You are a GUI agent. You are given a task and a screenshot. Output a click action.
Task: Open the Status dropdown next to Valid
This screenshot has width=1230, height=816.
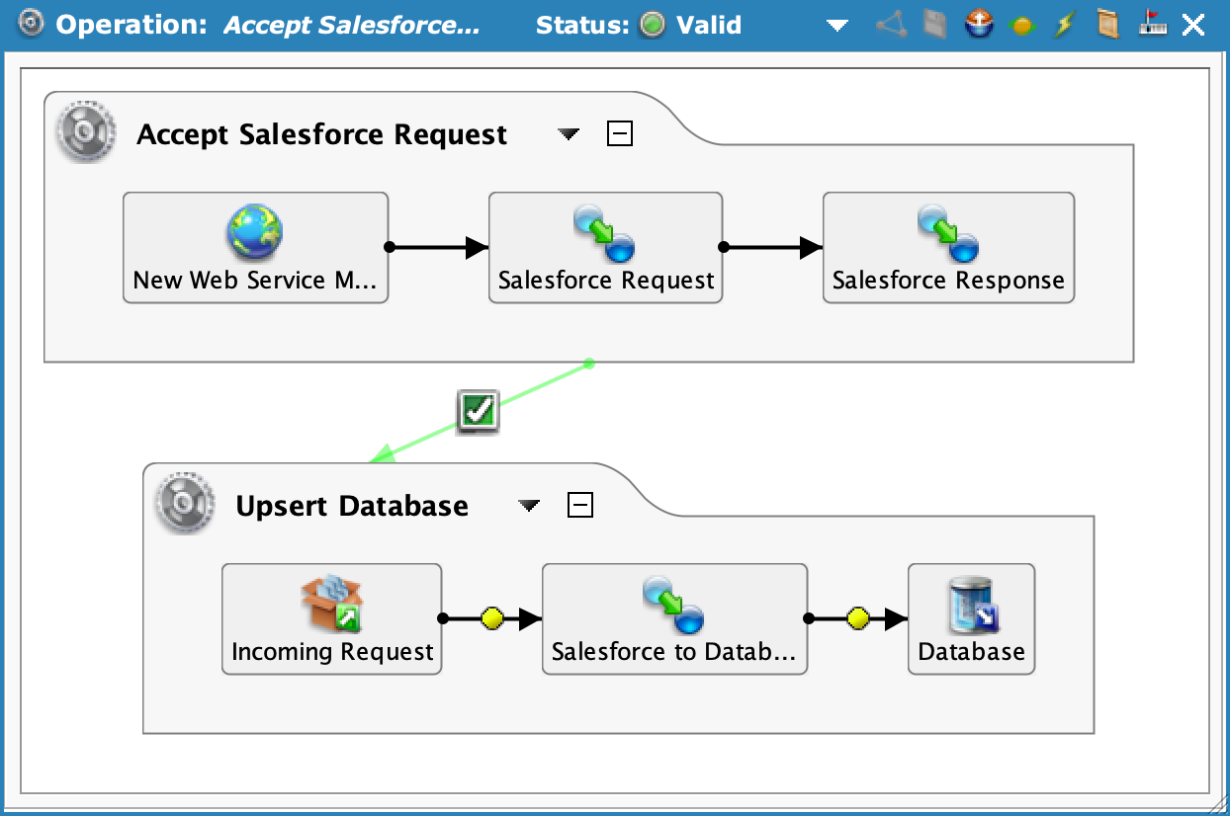(x=836, y=25)
